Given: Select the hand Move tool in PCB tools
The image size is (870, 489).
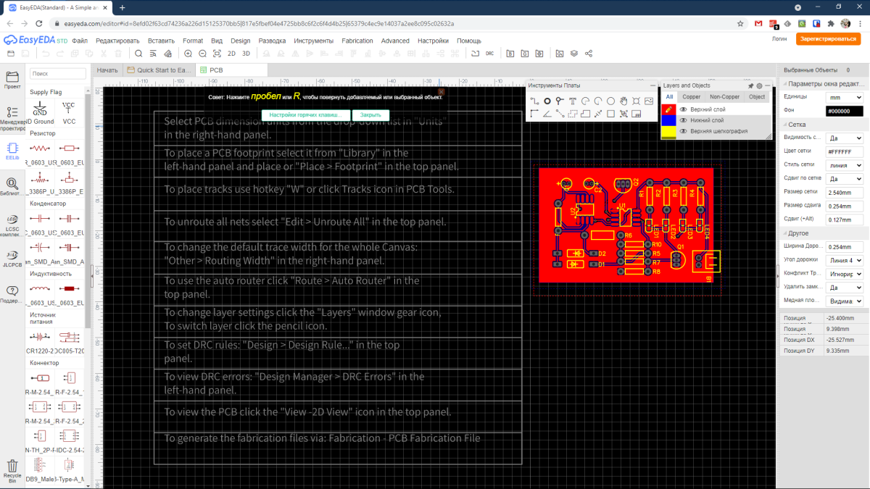Looking at the screenshot, I should click(x=623, y=101).
